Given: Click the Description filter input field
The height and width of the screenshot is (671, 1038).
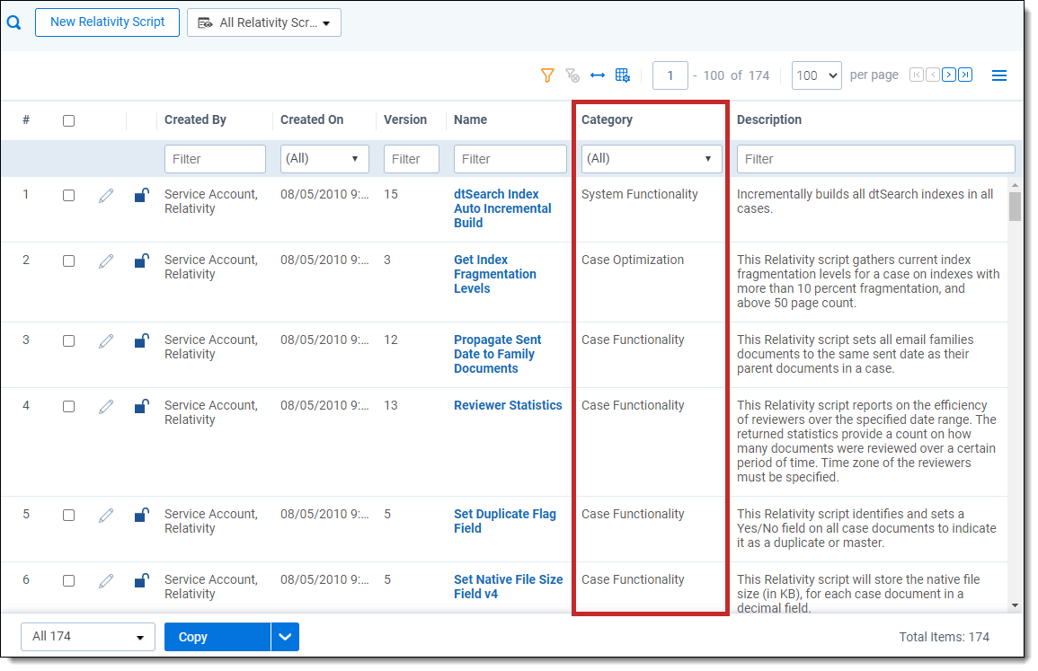Looking at the screenshot, I should (x=875, y=159).
